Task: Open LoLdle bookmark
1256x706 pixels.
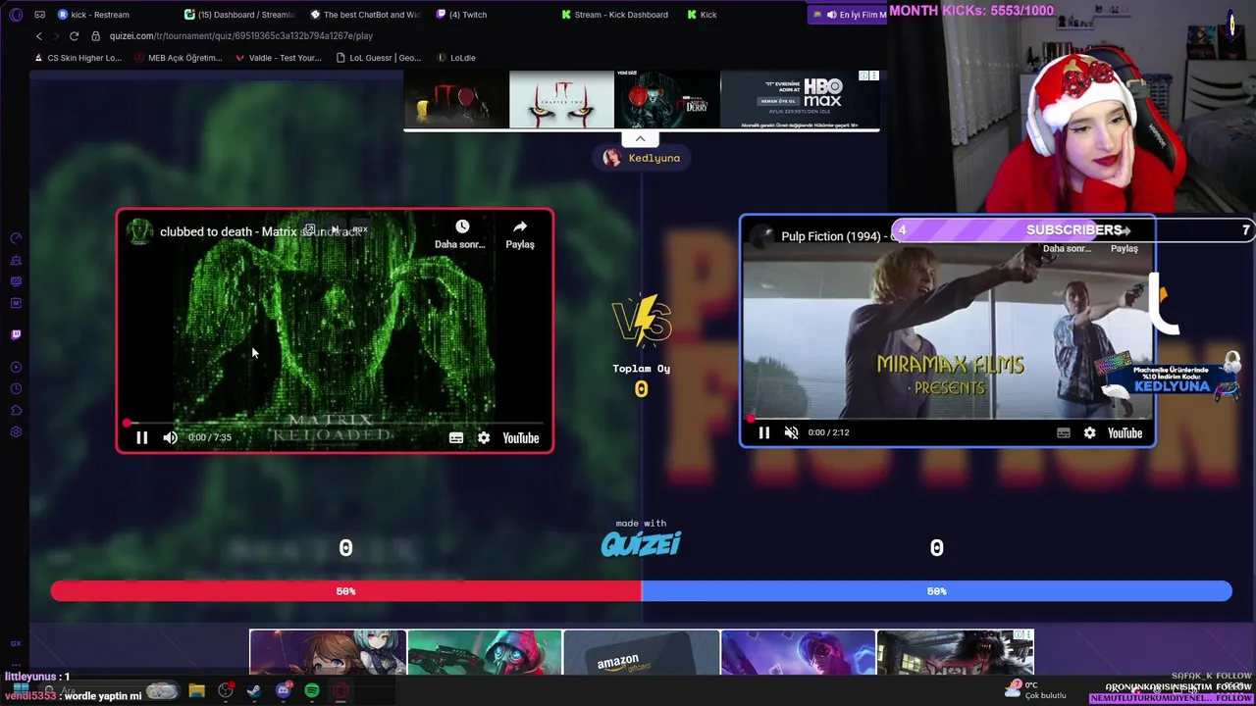Action: [x=456, y=58]
